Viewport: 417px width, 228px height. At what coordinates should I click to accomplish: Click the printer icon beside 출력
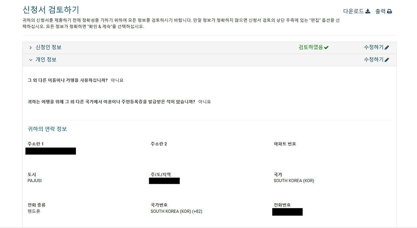click(390, 11)
